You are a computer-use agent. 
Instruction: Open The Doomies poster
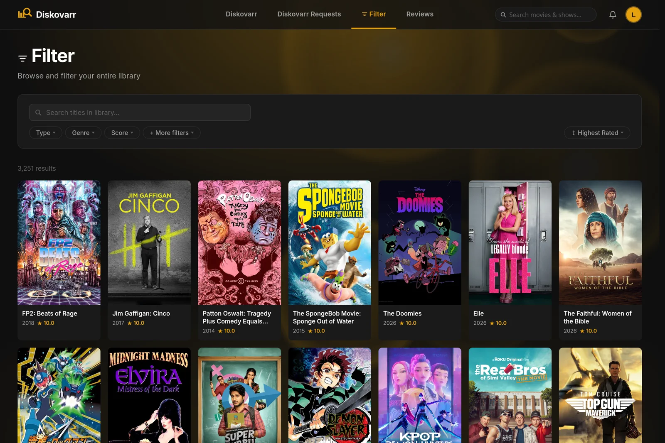click(x=420, y=242)
